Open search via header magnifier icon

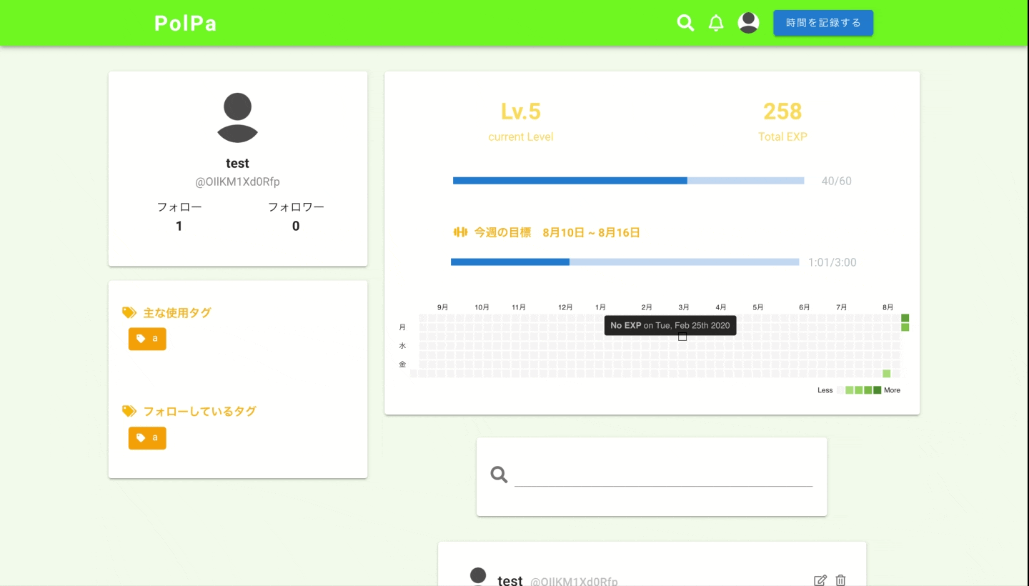[685, 23]
